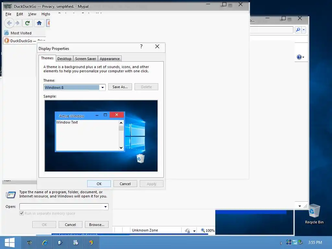Click the security shield taskbar button
The image size is (332, 249).
pyautogui.click(x=91, y=243)
